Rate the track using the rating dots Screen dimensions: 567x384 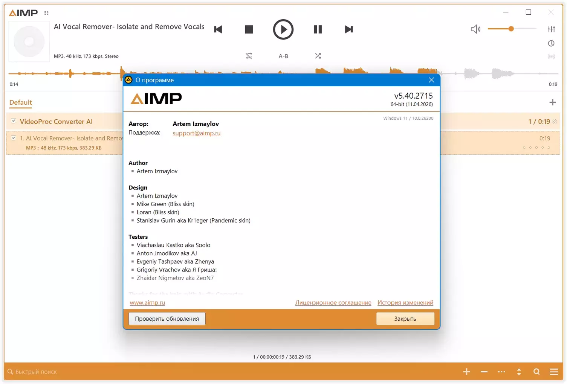pos(536,148)
